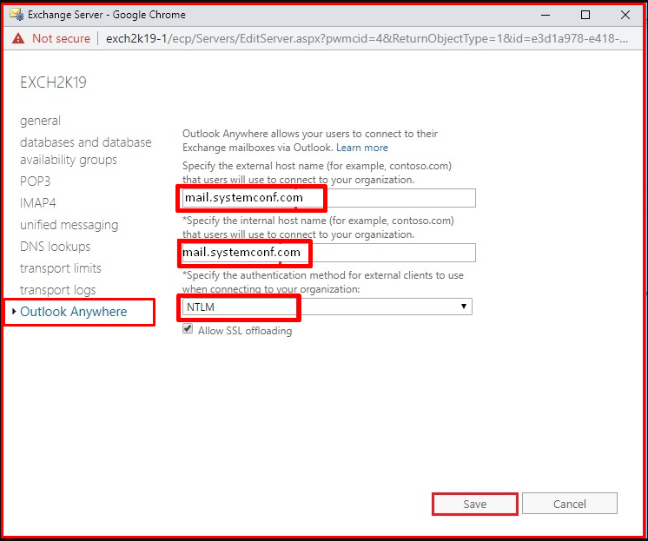
Task: Click the Learn more link
Action: (362, 148)
